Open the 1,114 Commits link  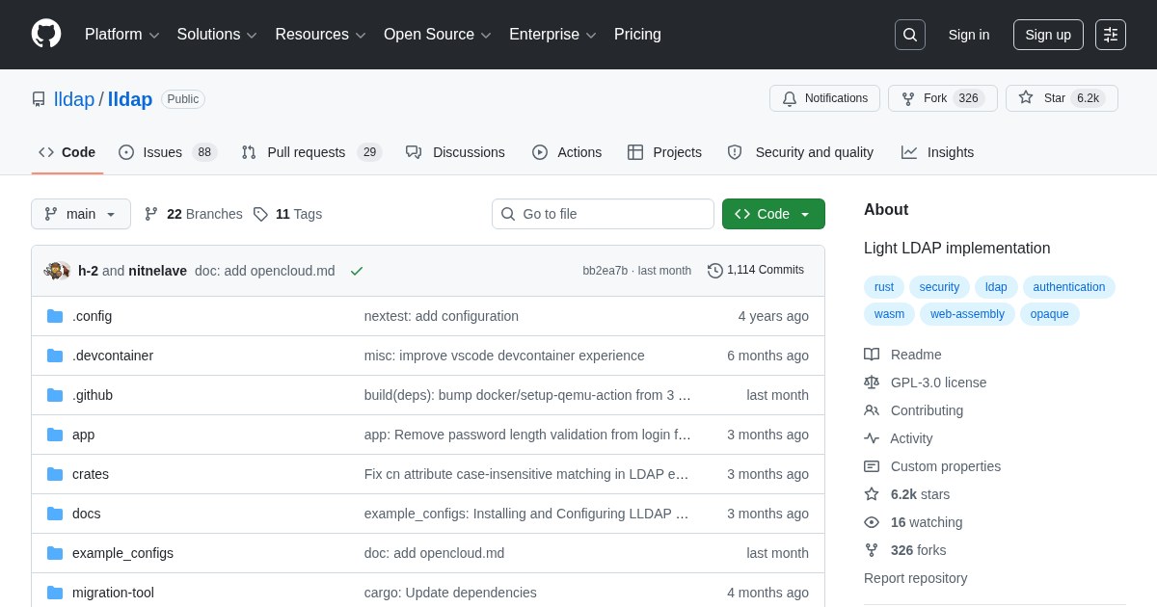click(756, 270)
